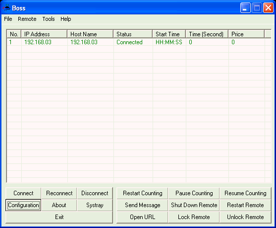This screenshot has width=276, height=228.
Task: Open the Help menu
Action: click(x=66, y=19)
